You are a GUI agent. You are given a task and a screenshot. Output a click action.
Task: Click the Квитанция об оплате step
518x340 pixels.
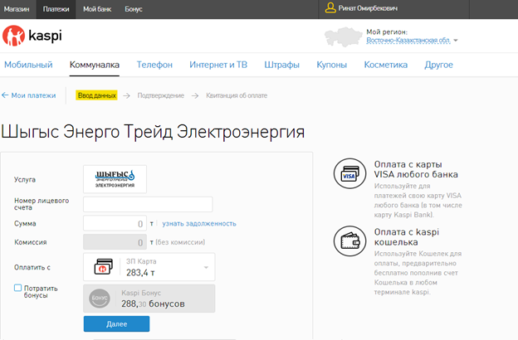237,95
